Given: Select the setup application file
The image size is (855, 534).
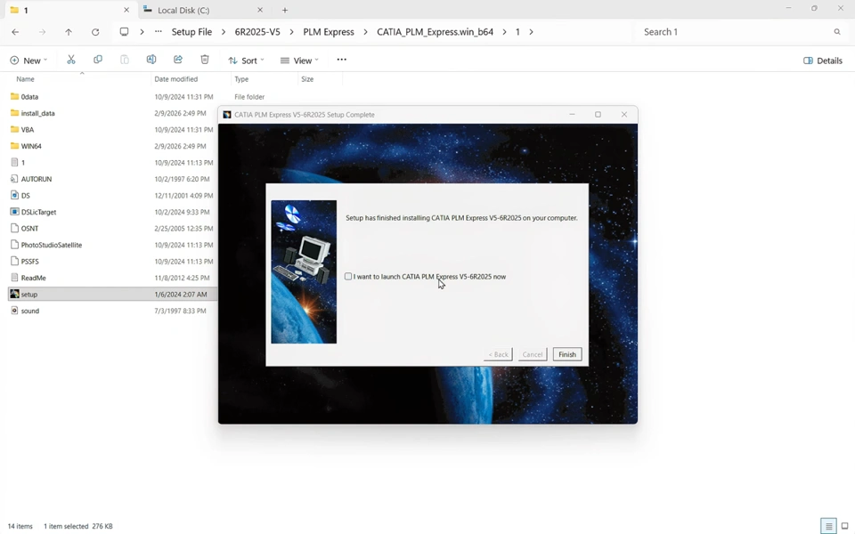Looking at the screenshot, I should click(x=112, y=295).
